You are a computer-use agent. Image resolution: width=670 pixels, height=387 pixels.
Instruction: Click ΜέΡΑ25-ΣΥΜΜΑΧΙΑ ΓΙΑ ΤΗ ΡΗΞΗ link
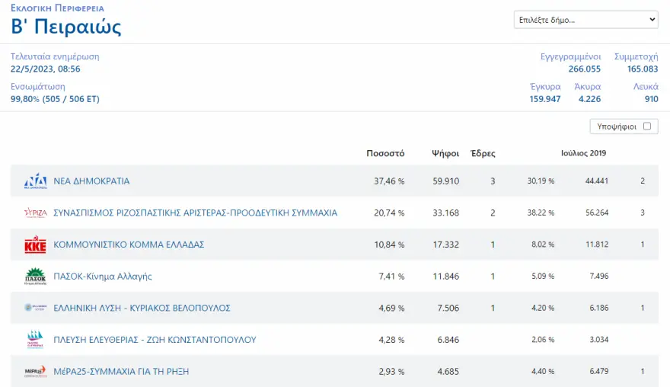(121, 372)
